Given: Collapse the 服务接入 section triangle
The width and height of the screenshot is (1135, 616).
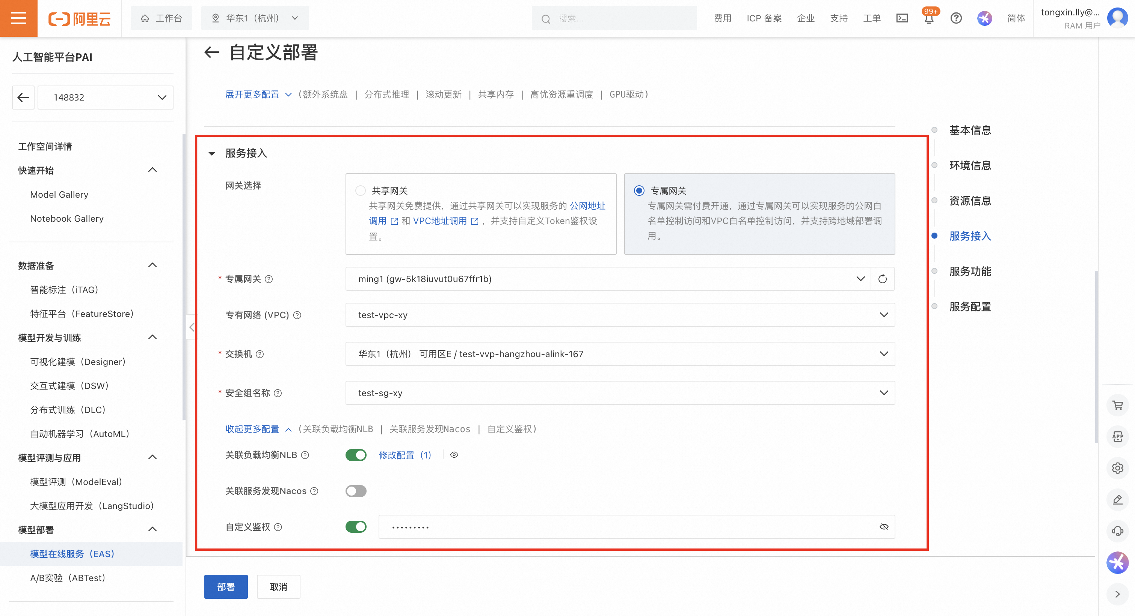Looking at the screenshot, I should coord(212,153).
